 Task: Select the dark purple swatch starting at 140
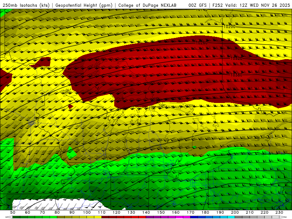(150, 217)
